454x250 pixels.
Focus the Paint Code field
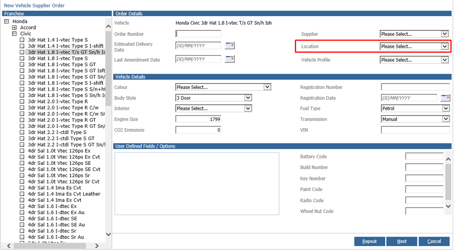[424, 189]
